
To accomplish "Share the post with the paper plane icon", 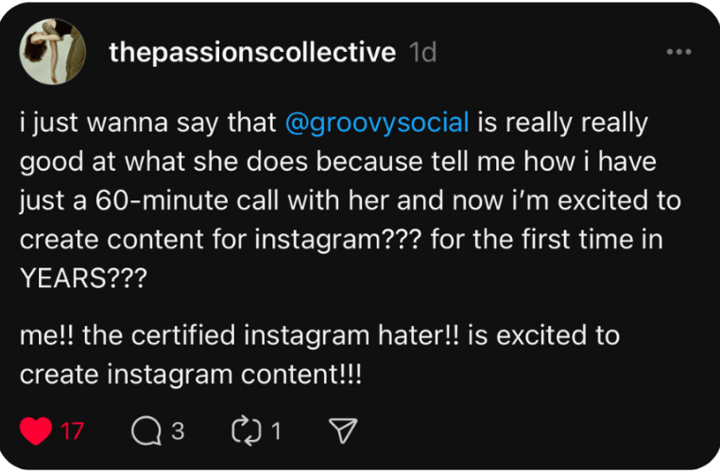I will [x=341, y=432].
